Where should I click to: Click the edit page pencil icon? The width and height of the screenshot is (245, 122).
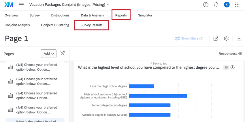pyautogui.click(x=216, y=38)
